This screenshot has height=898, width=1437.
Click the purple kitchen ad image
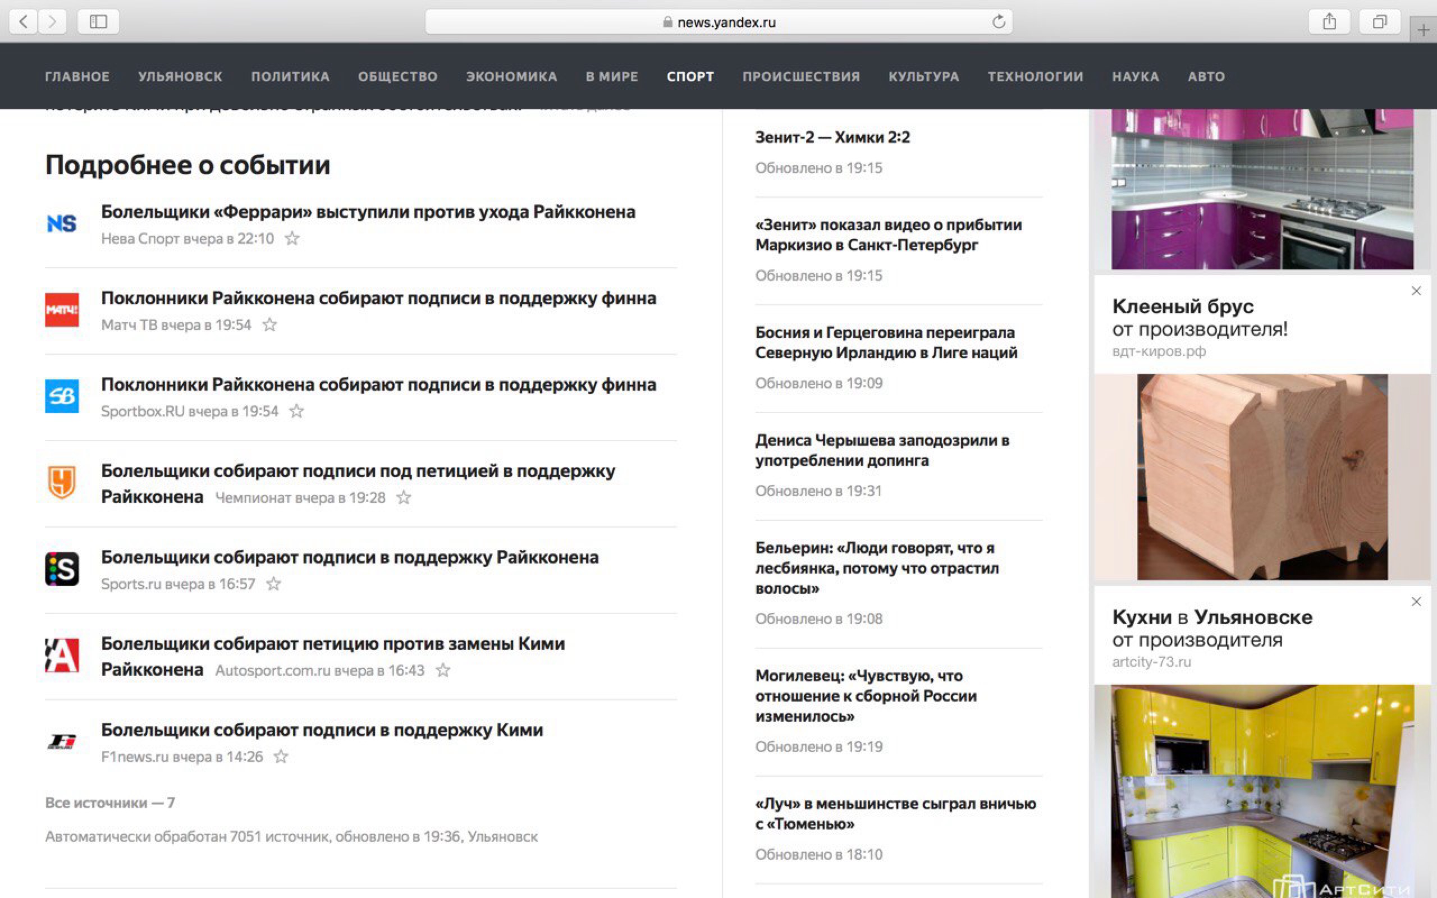[1262, 189]
